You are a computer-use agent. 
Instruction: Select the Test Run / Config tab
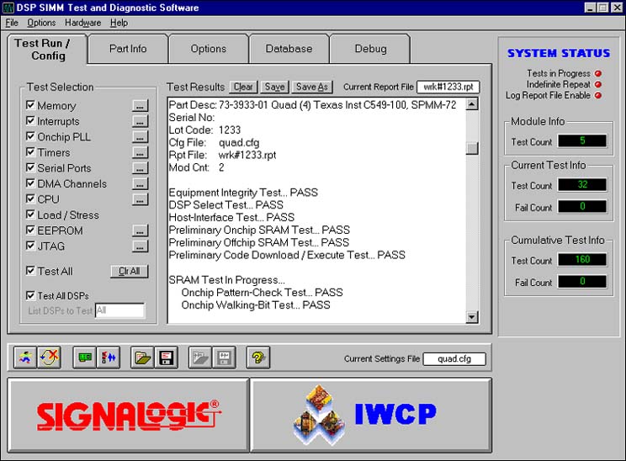[x=47, y=49]
